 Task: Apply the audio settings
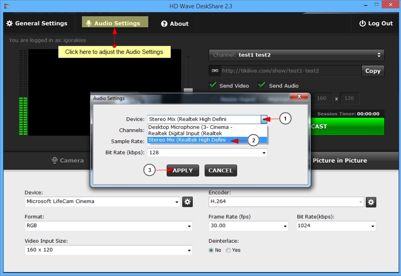pyautogui.click(x=183, y=170)
